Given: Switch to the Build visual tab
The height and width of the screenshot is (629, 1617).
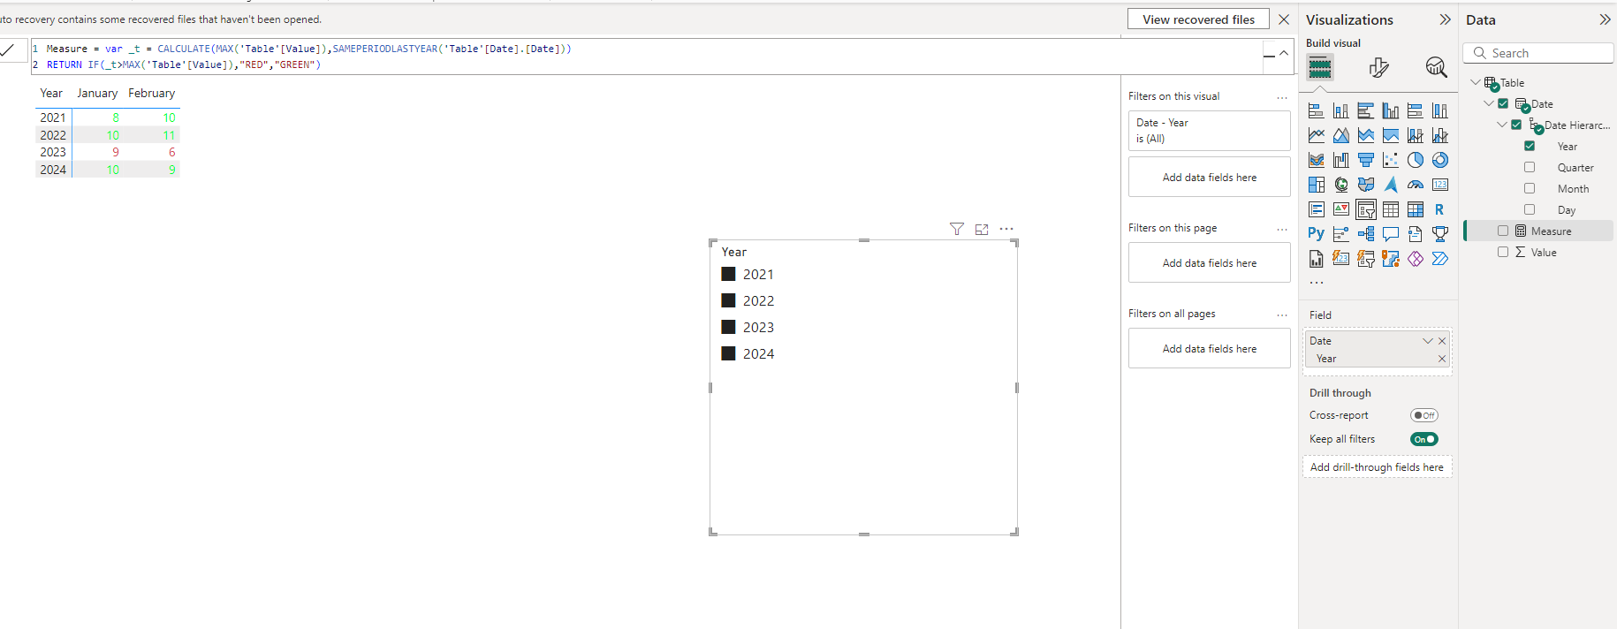Looking at the screenshot, I should tap(1320, 67).
